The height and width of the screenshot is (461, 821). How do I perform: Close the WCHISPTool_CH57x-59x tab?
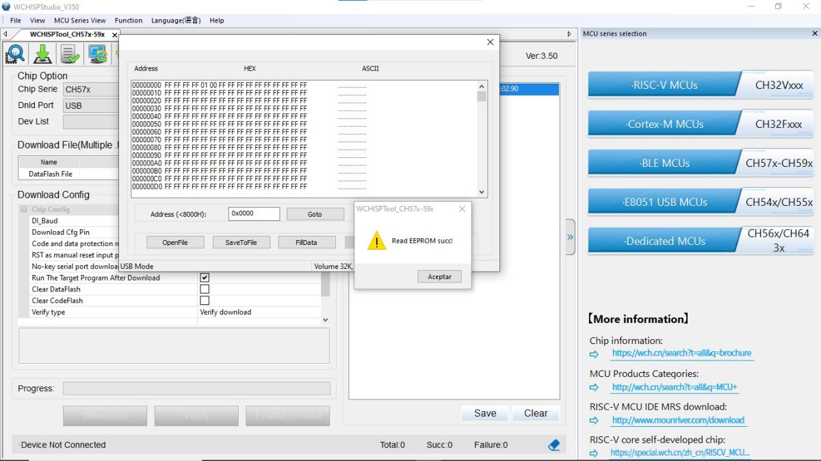click(x=114, y=34)
